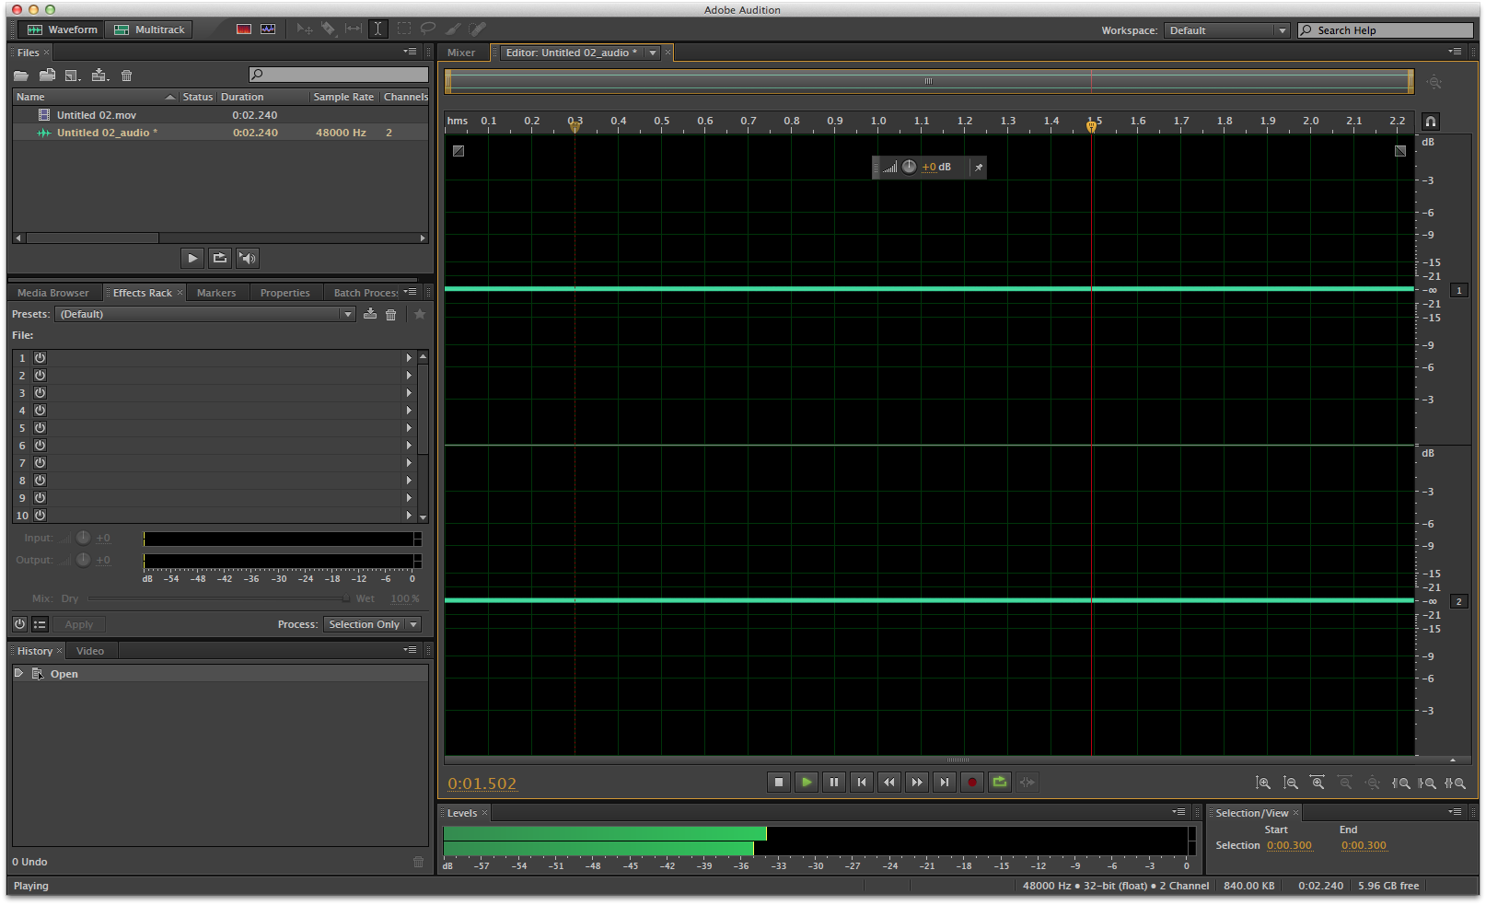
Task: Toggle power for effect slot 6
Action: [40, 445]
